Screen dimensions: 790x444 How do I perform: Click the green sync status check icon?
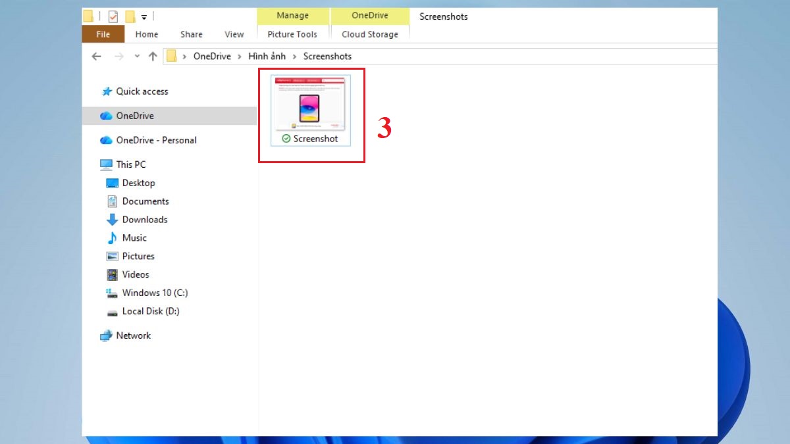pos(286,139)
